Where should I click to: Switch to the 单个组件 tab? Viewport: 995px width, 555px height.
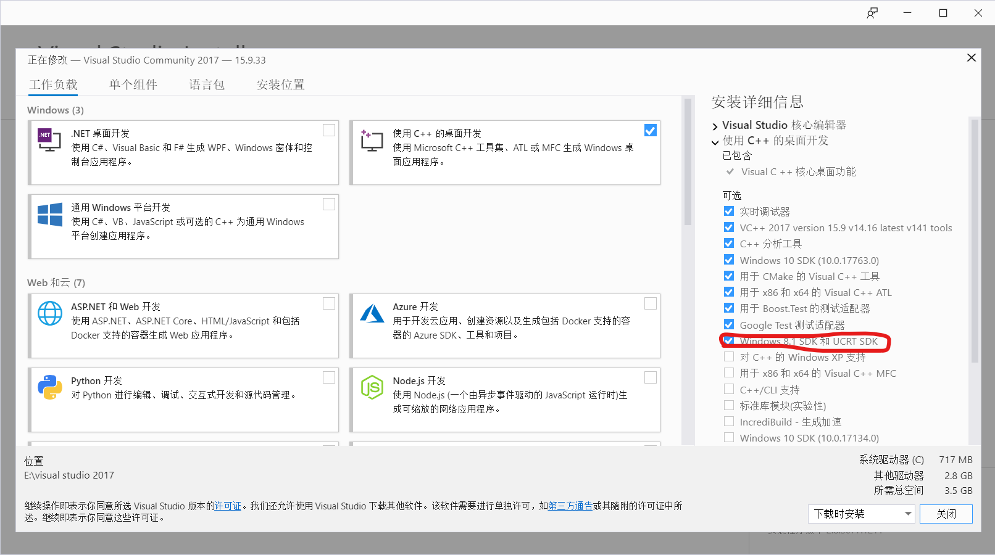(x=133, y=84)
